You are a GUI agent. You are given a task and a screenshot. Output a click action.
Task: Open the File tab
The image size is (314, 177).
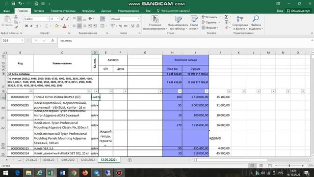coord(7,11)
